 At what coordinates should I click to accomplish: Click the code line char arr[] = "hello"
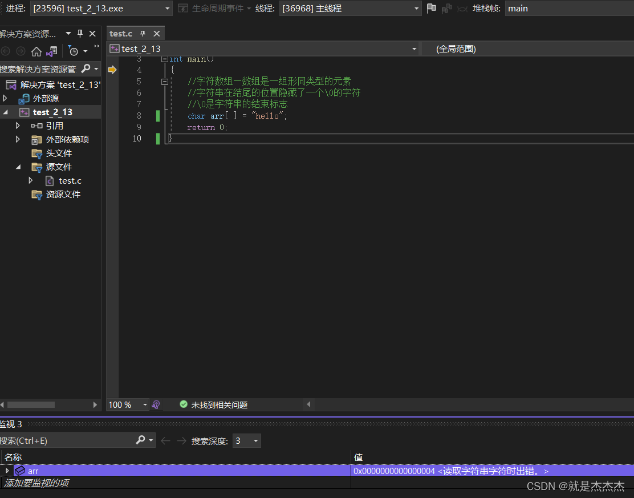237,116
